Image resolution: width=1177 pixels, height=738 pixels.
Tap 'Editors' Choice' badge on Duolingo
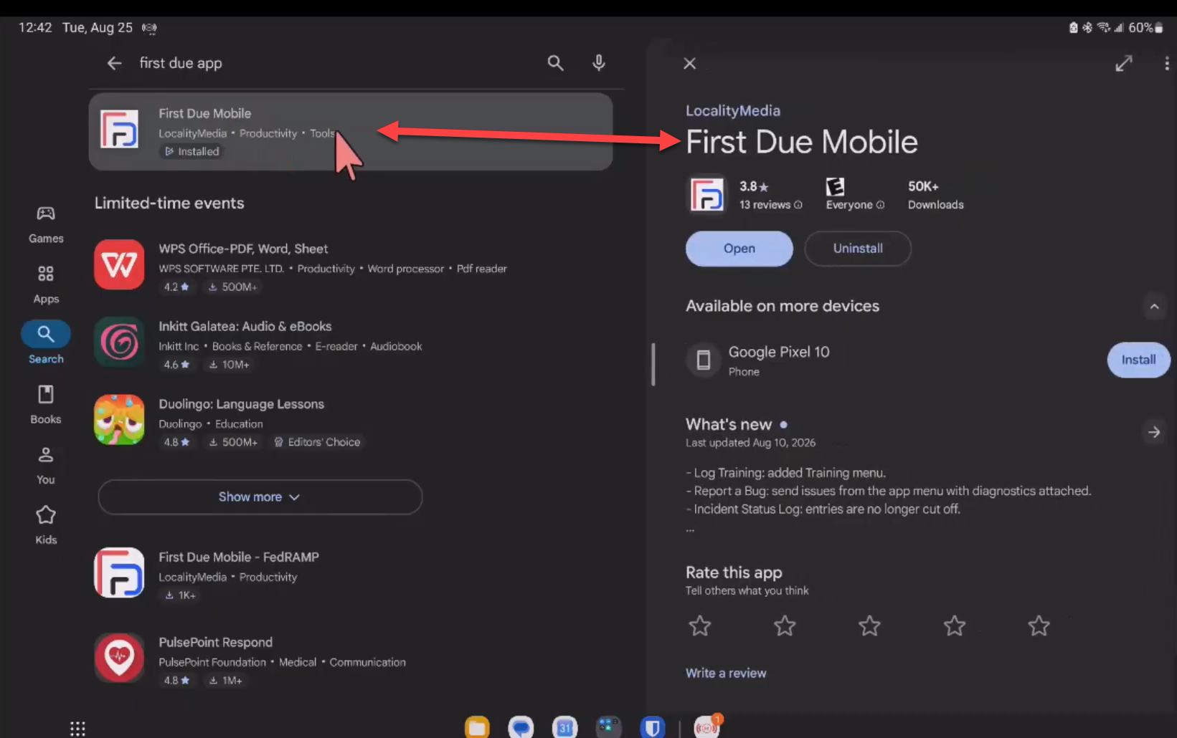(317, 442)
